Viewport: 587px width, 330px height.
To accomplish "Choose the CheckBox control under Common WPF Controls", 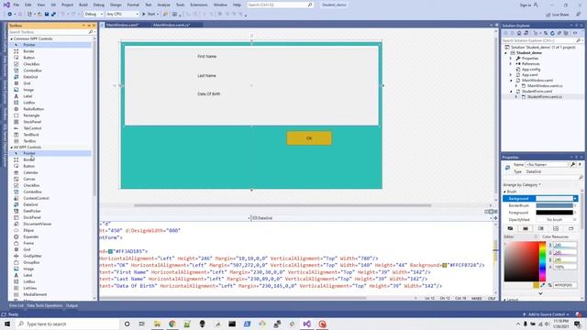I will click(31, 64).
